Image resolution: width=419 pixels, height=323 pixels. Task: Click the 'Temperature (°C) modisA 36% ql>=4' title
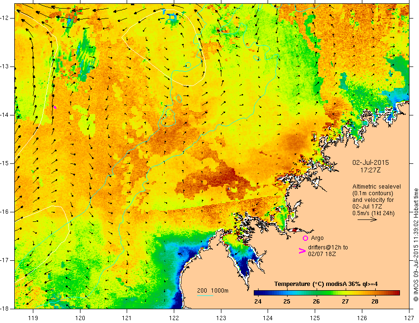coord(326,284)
